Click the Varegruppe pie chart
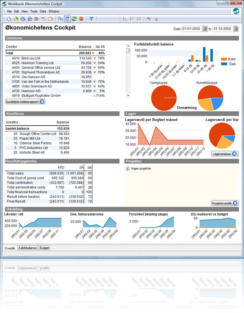Image resolution: width=244 pixels, height=313 pixels. (x=164, y=98)
